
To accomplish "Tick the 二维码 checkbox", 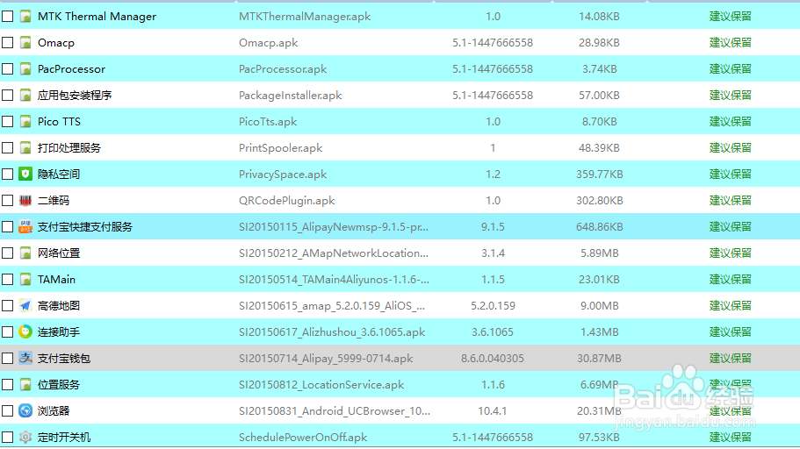I will coord(8,201).
